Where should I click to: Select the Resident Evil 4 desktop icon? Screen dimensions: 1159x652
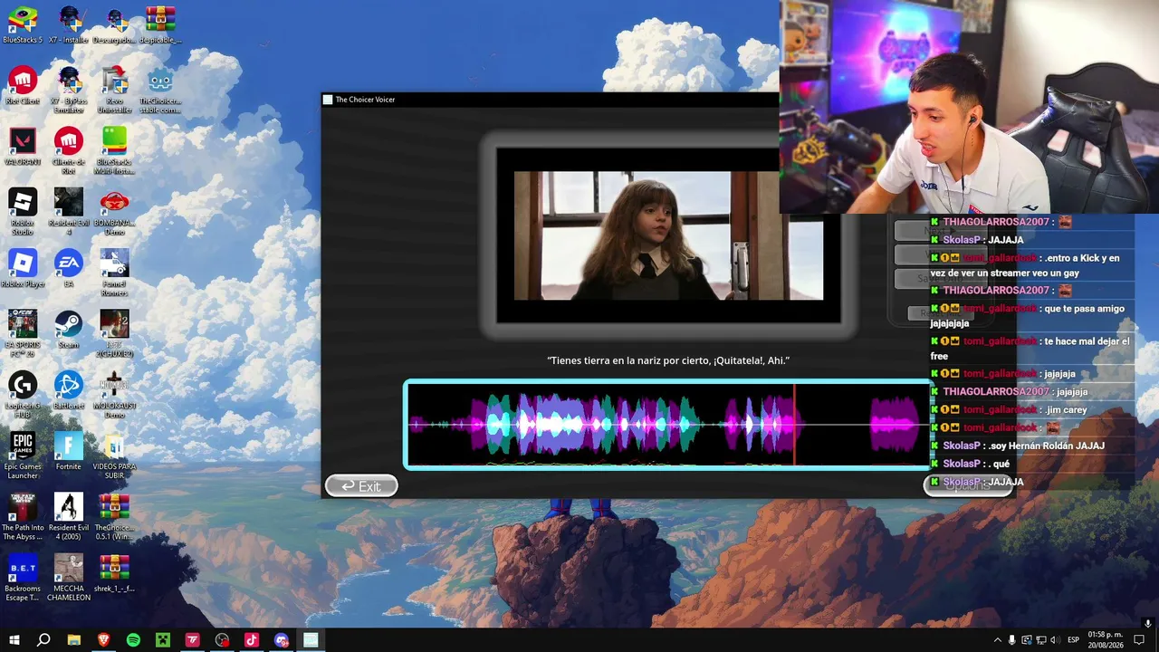[x=69, y=212]
